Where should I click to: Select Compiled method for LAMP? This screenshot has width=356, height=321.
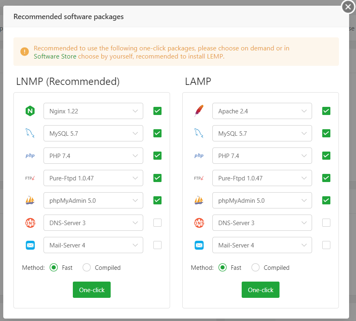pyautogui.click(x=256, y=267)
